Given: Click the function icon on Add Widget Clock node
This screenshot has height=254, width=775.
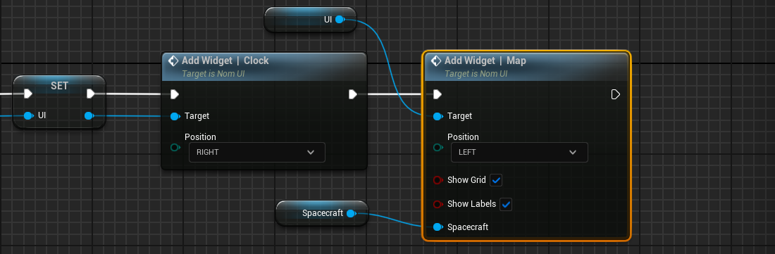Looking at the screenshot, I should (x=173, y=61).
